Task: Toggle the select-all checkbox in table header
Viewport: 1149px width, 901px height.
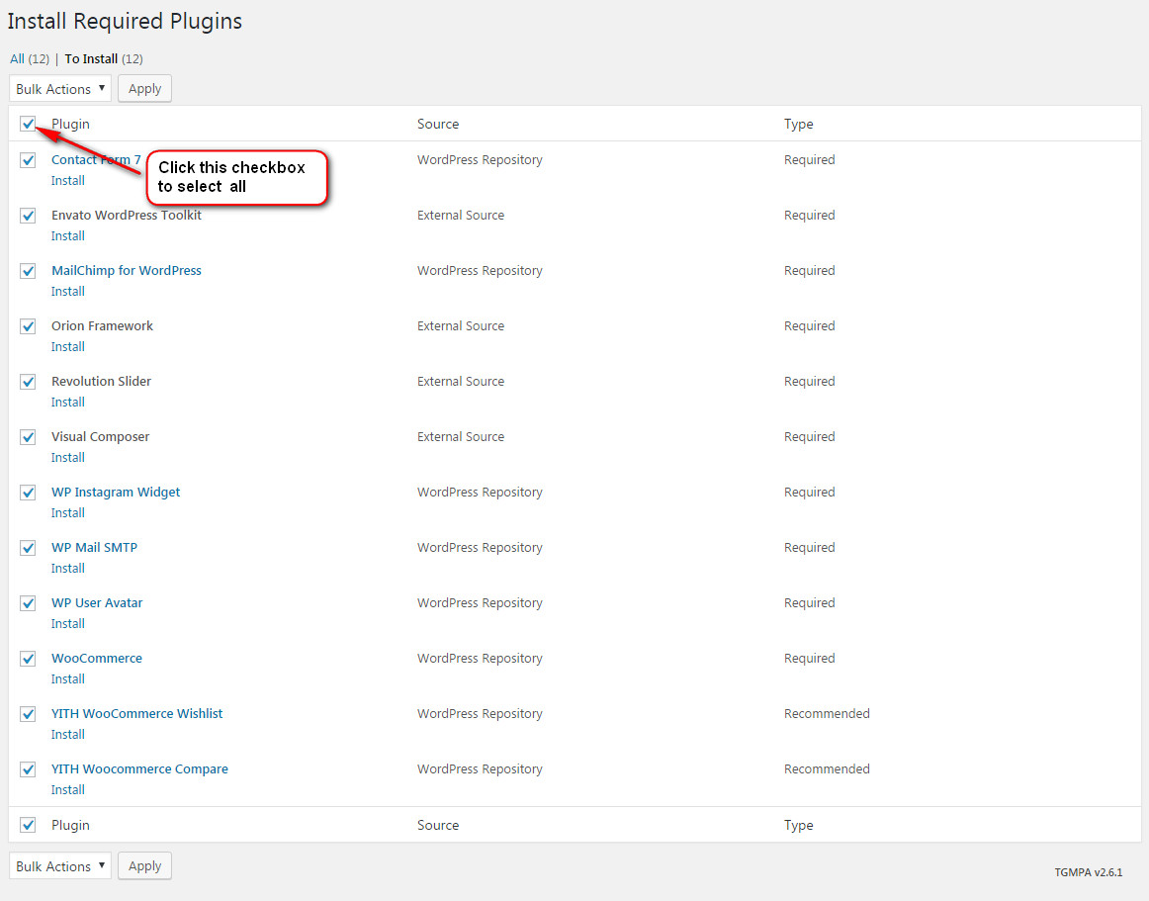Action: pos(28,124)
